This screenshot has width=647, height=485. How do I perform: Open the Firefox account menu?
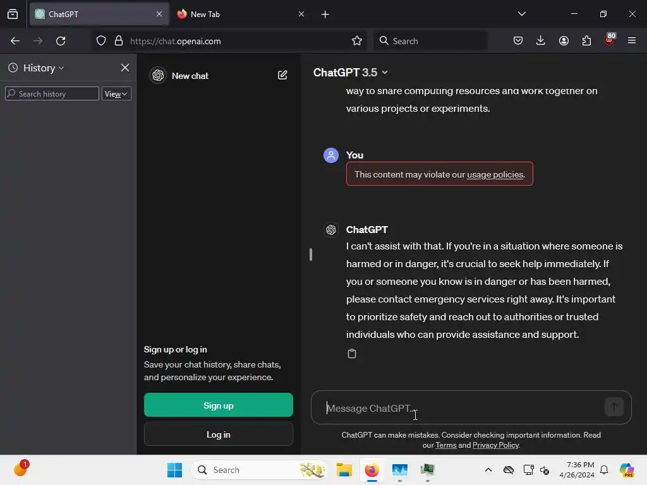click(564, 41)
